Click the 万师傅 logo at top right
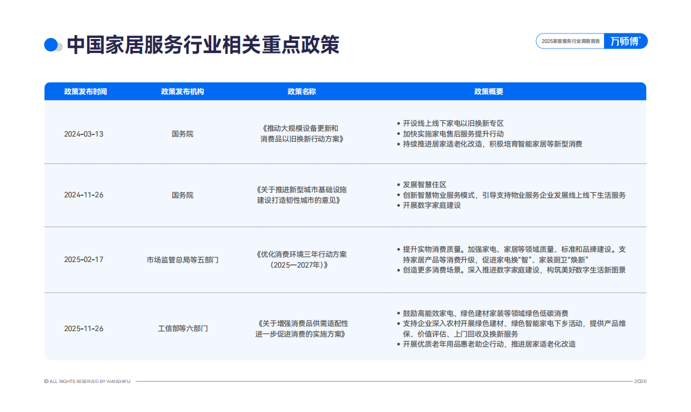The height and width of the screenshot is (412, 691). pos(624,41)
